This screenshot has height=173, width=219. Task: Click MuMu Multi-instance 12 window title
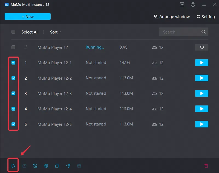click(30, 5)
